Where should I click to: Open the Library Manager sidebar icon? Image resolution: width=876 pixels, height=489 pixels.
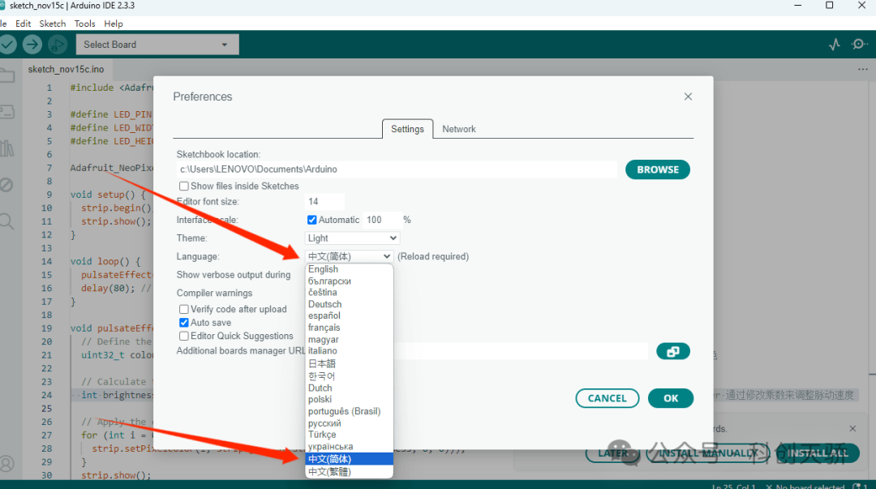click(x=7, y=148)
